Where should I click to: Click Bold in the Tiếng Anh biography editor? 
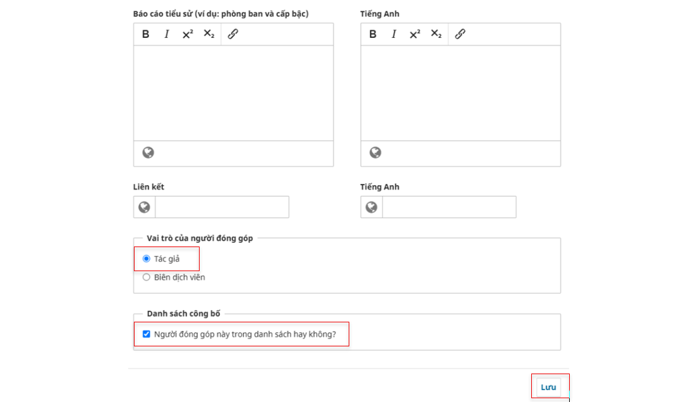373,34
